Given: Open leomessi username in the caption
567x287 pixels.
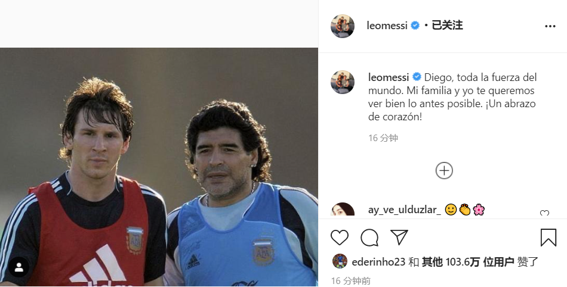Looking at the screenshot, I should [x=389, y=77].
